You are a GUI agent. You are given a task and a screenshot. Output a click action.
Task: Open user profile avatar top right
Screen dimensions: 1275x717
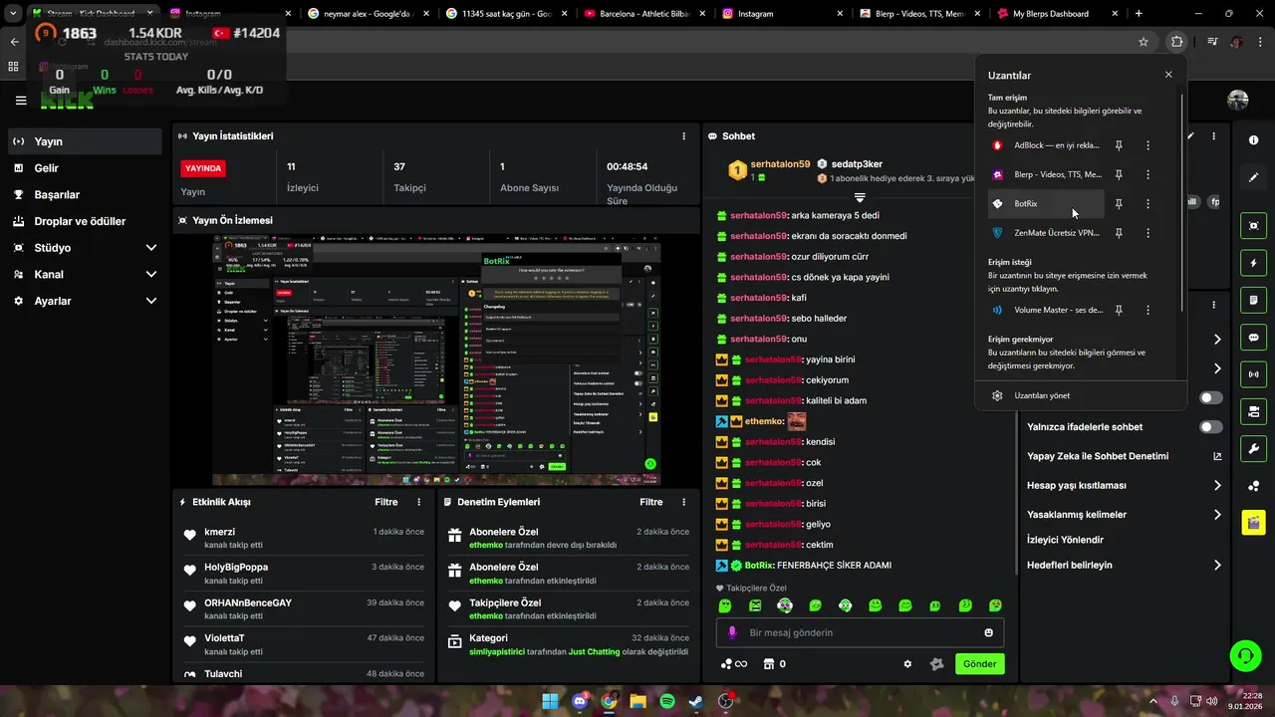click(1238, 100)
